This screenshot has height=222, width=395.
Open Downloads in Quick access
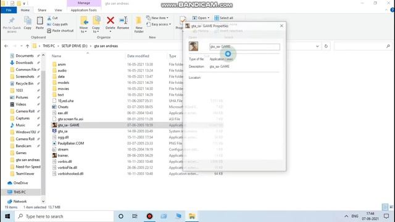(x=24, y=63)
